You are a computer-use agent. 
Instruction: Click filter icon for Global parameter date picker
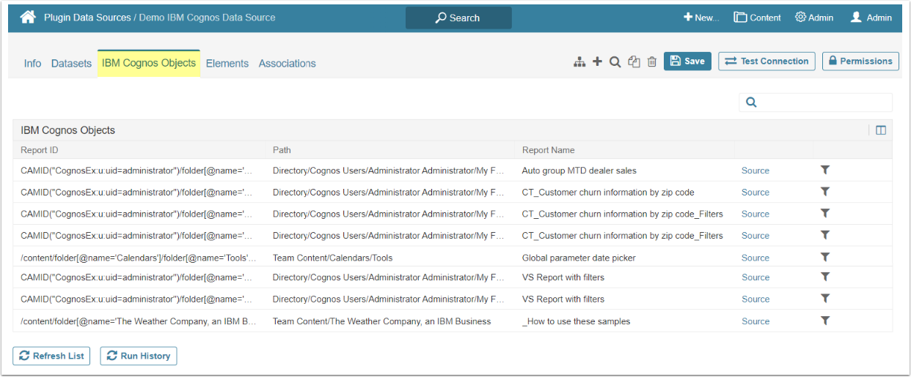coord(825,257)
